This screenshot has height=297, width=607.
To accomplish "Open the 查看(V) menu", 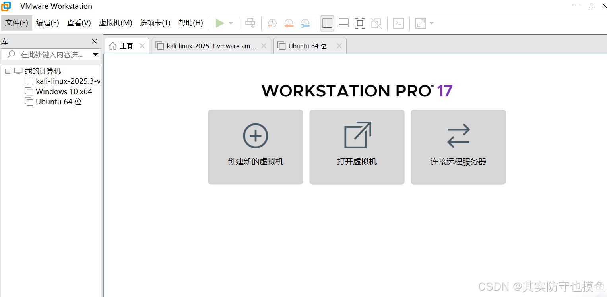I will pyautogui.click(x=79, y=23).
